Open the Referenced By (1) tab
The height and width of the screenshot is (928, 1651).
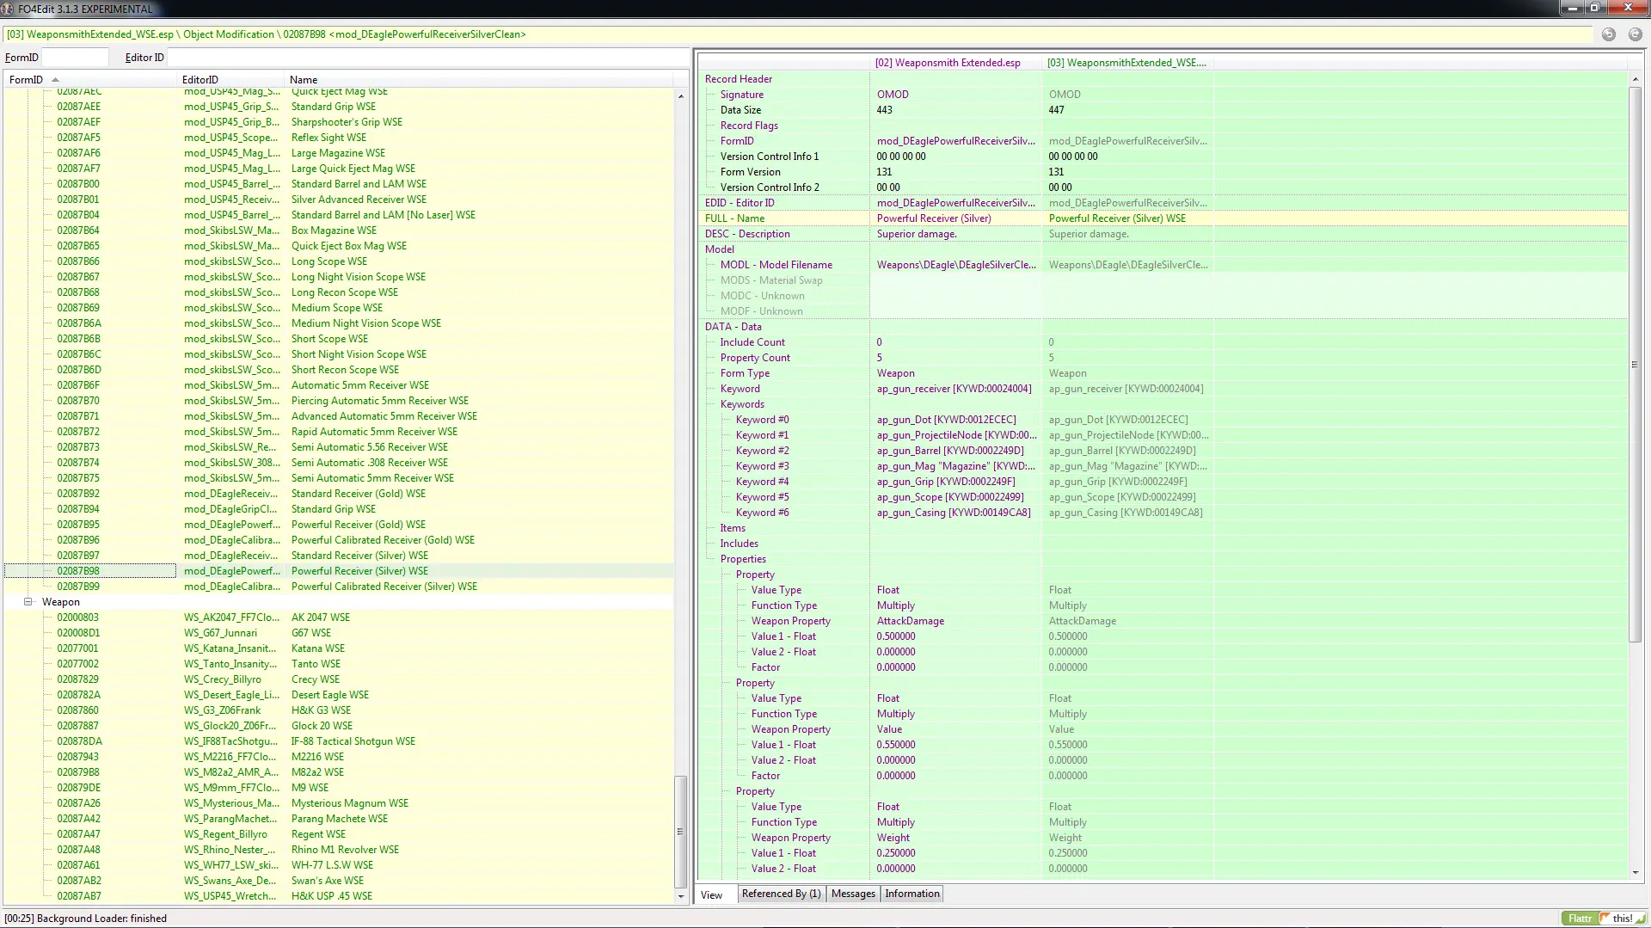781,894
